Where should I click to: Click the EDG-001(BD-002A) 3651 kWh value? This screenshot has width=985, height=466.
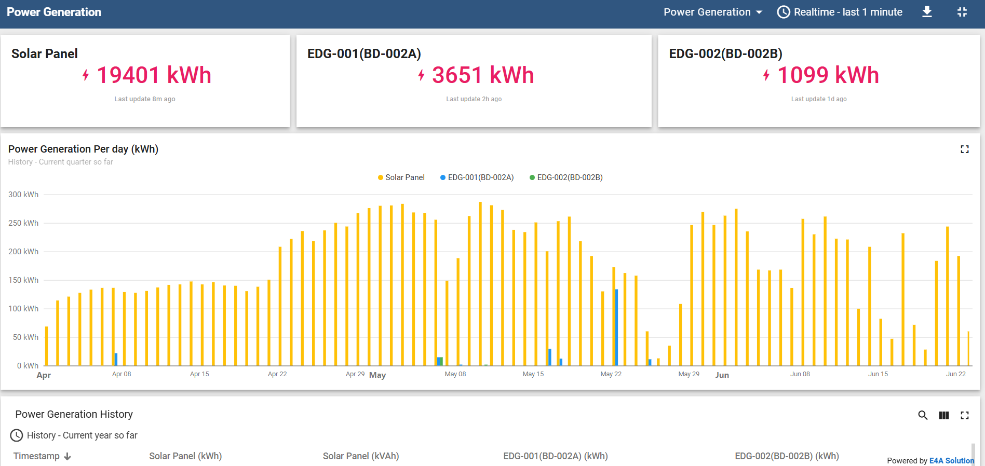[x=483, y=75]
